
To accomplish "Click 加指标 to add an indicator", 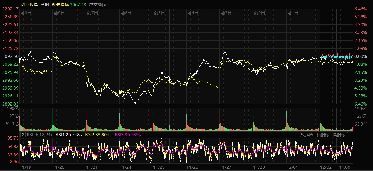I will pyautogui.click(x=323, y=135).
